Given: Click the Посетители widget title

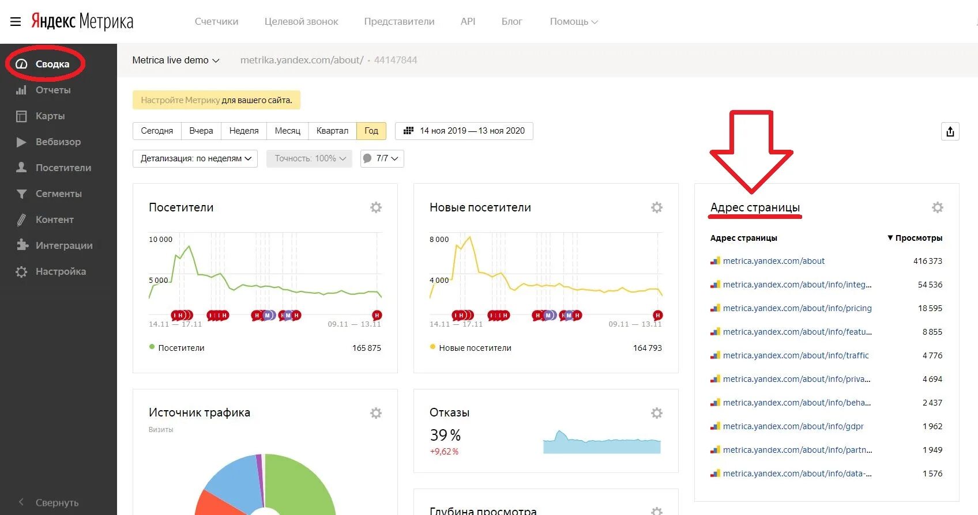Looking at the screenshot, I should tap(181, 207).
